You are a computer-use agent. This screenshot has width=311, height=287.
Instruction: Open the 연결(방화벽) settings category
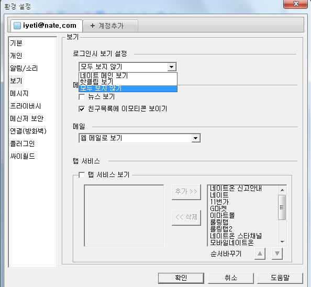point(28,131)
